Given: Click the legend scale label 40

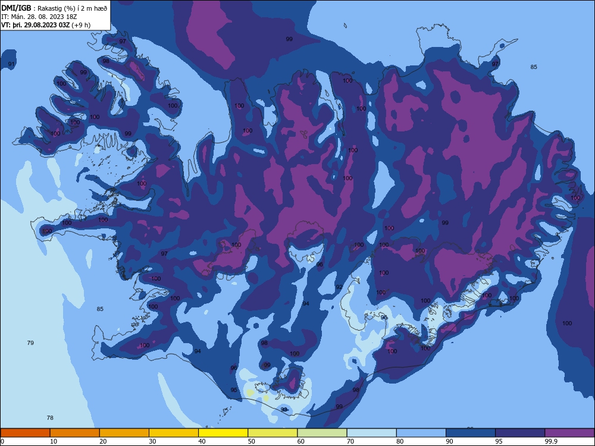Looking at the screenshot, I should pos(202,441).
